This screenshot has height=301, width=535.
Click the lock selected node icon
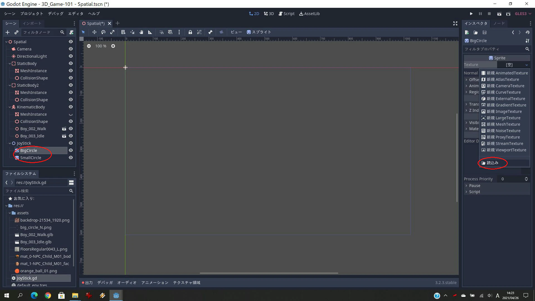click(x=190, y=32)
